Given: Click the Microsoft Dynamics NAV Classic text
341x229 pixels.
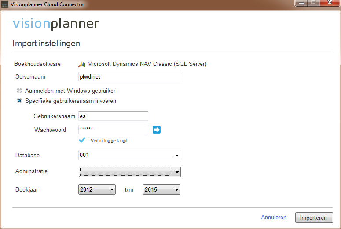Looking at the screenshot, I should 147,64.
